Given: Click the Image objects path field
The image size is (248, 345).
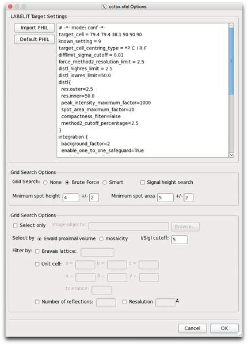Looking at the screenshot, I should [129, 226].
